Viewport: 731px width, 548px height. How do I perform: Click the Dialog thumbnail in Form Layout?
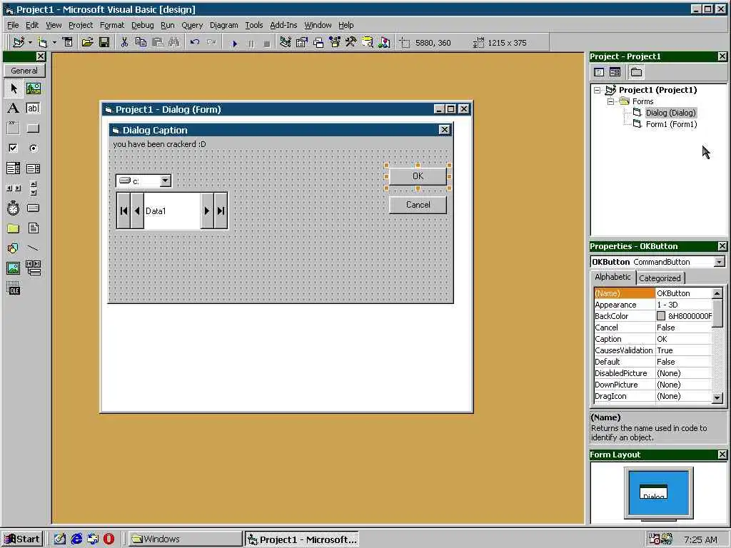tap(653, 492)
